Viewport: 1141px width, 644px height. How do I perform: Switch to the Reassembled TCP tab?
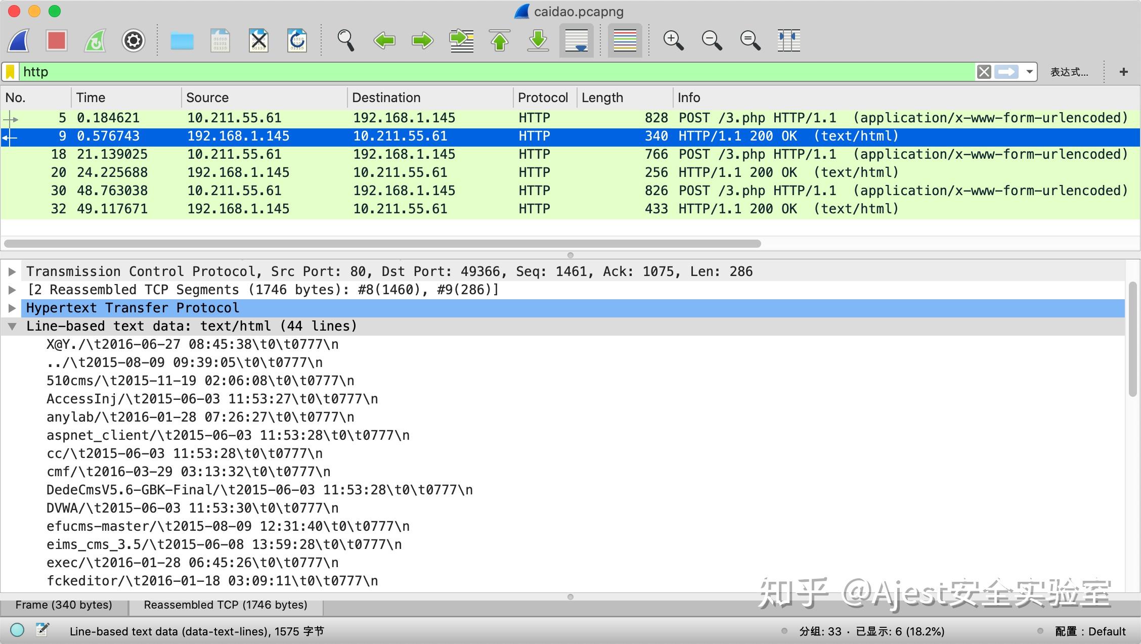[x=226, y=605]
